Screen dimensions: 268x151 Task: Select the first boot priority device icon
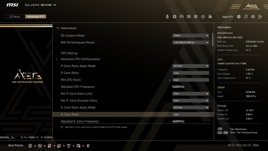coord(30,146)
